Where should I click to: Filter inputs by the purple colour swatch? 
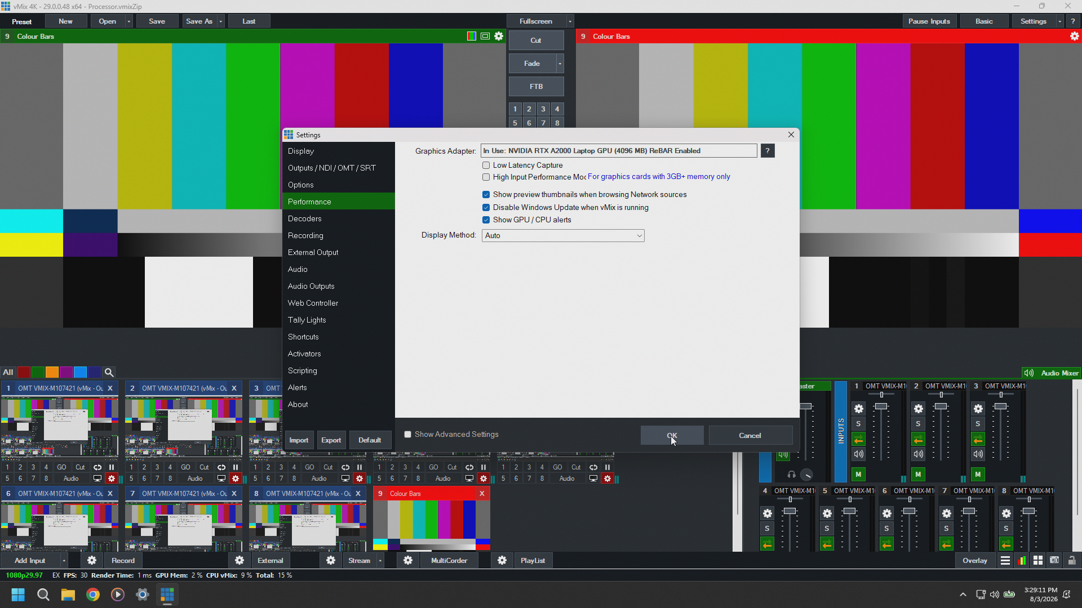click(66, 372)
